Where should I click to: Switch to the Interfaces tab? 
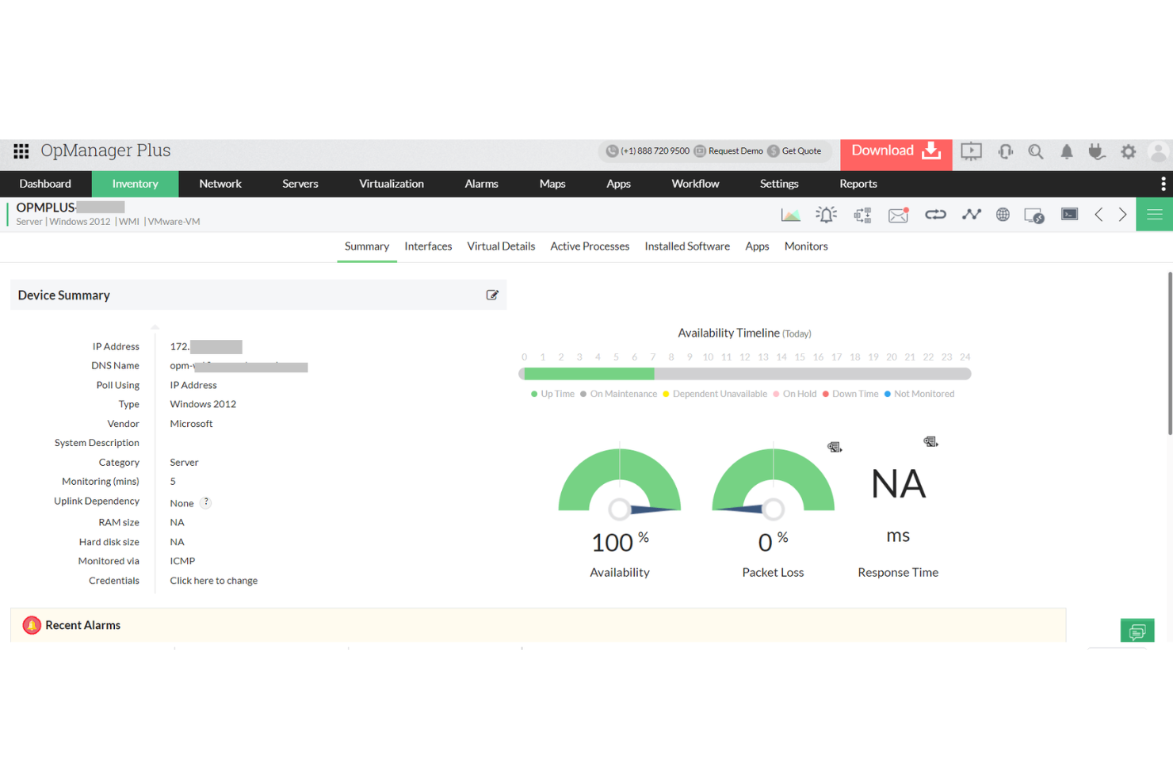[428, 246]
